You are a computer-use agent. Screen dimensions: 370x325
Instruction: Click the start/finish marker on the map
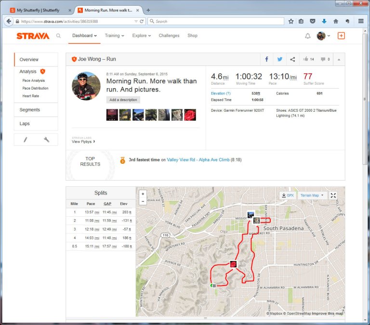click(213, 286)
